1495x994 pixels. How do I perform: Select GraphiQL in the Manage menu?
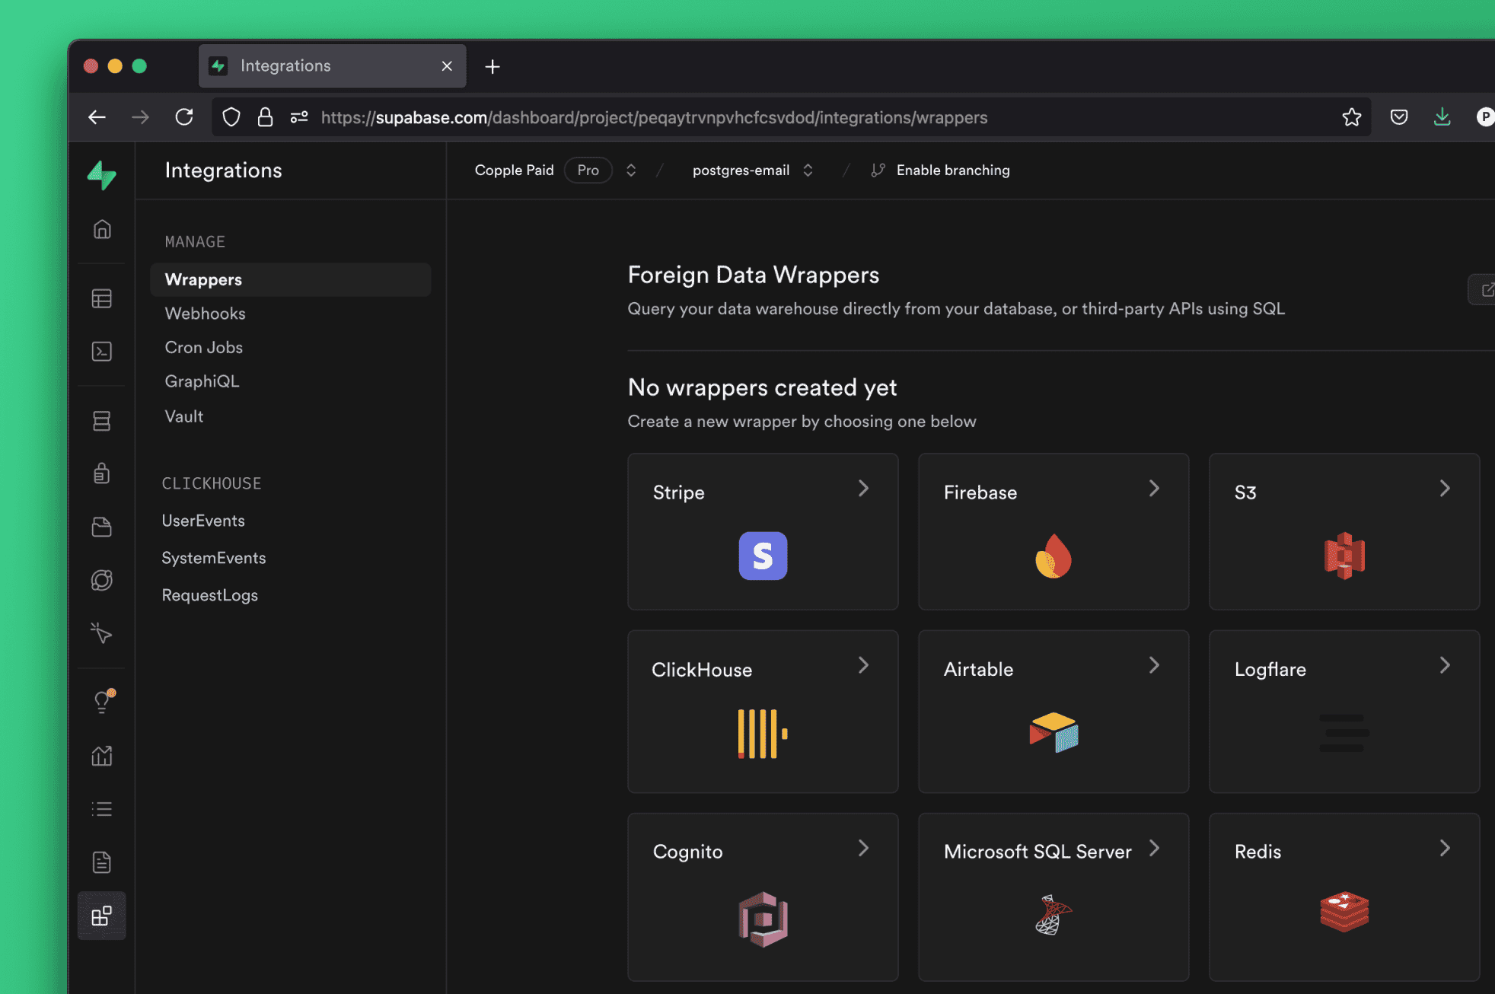(x=202, y=381)
